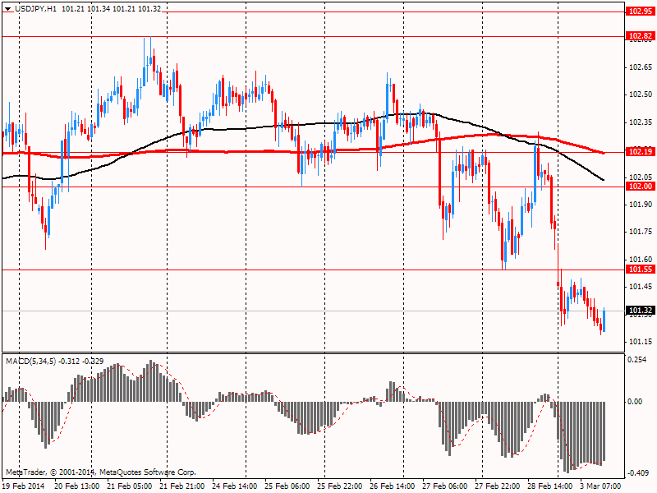Open the USDJPY,H1 chart dropdown triangle
Image resolution: width=657 pixels, height=493 pixels.
coord(8,9)
